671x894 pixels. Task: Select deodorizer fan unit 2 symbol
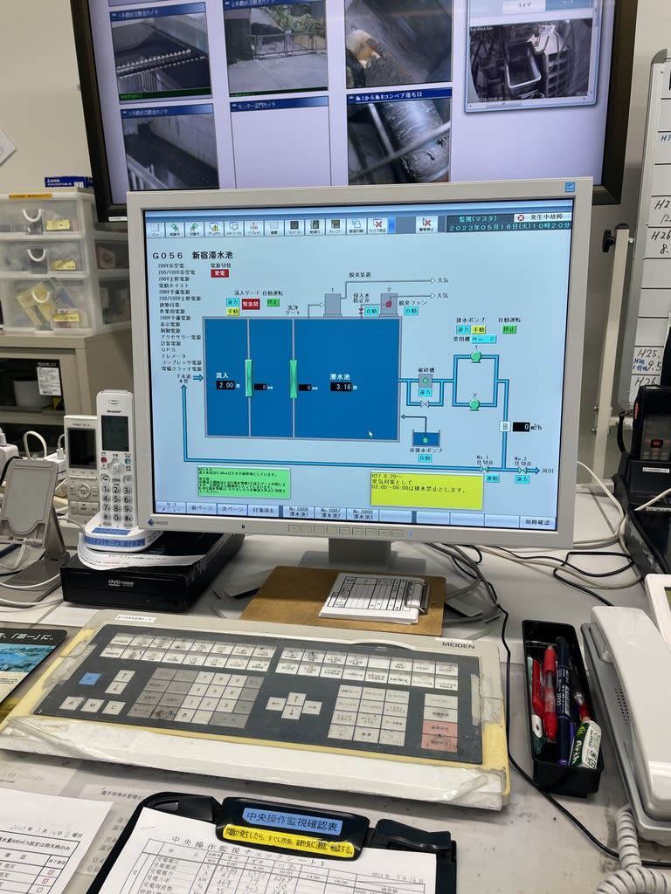[389, 305]
